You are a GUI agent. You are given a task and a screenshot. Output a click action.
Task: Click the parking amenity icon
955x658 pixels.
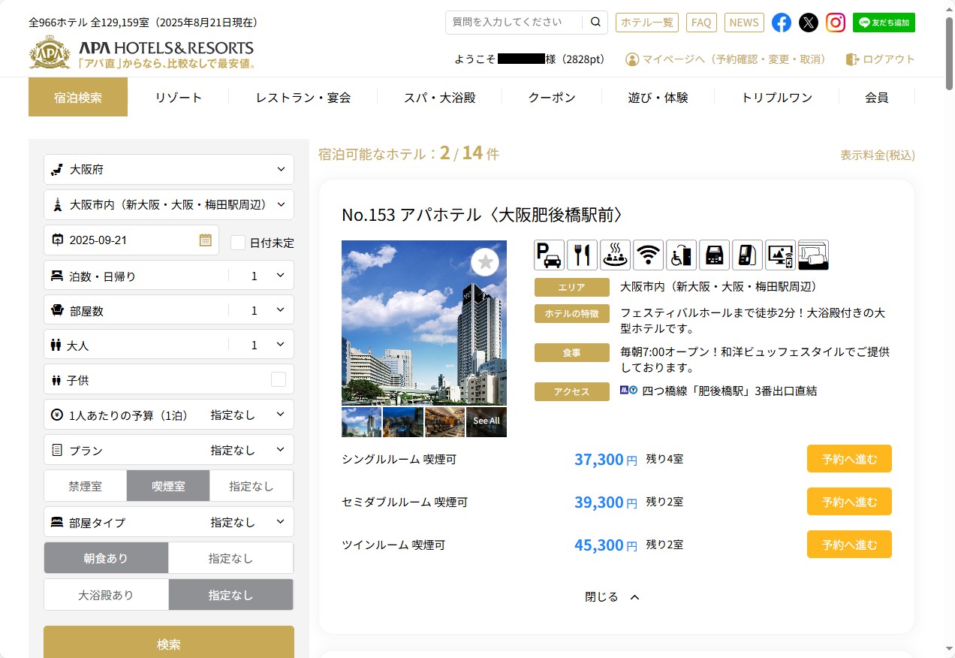coord(549,255)
